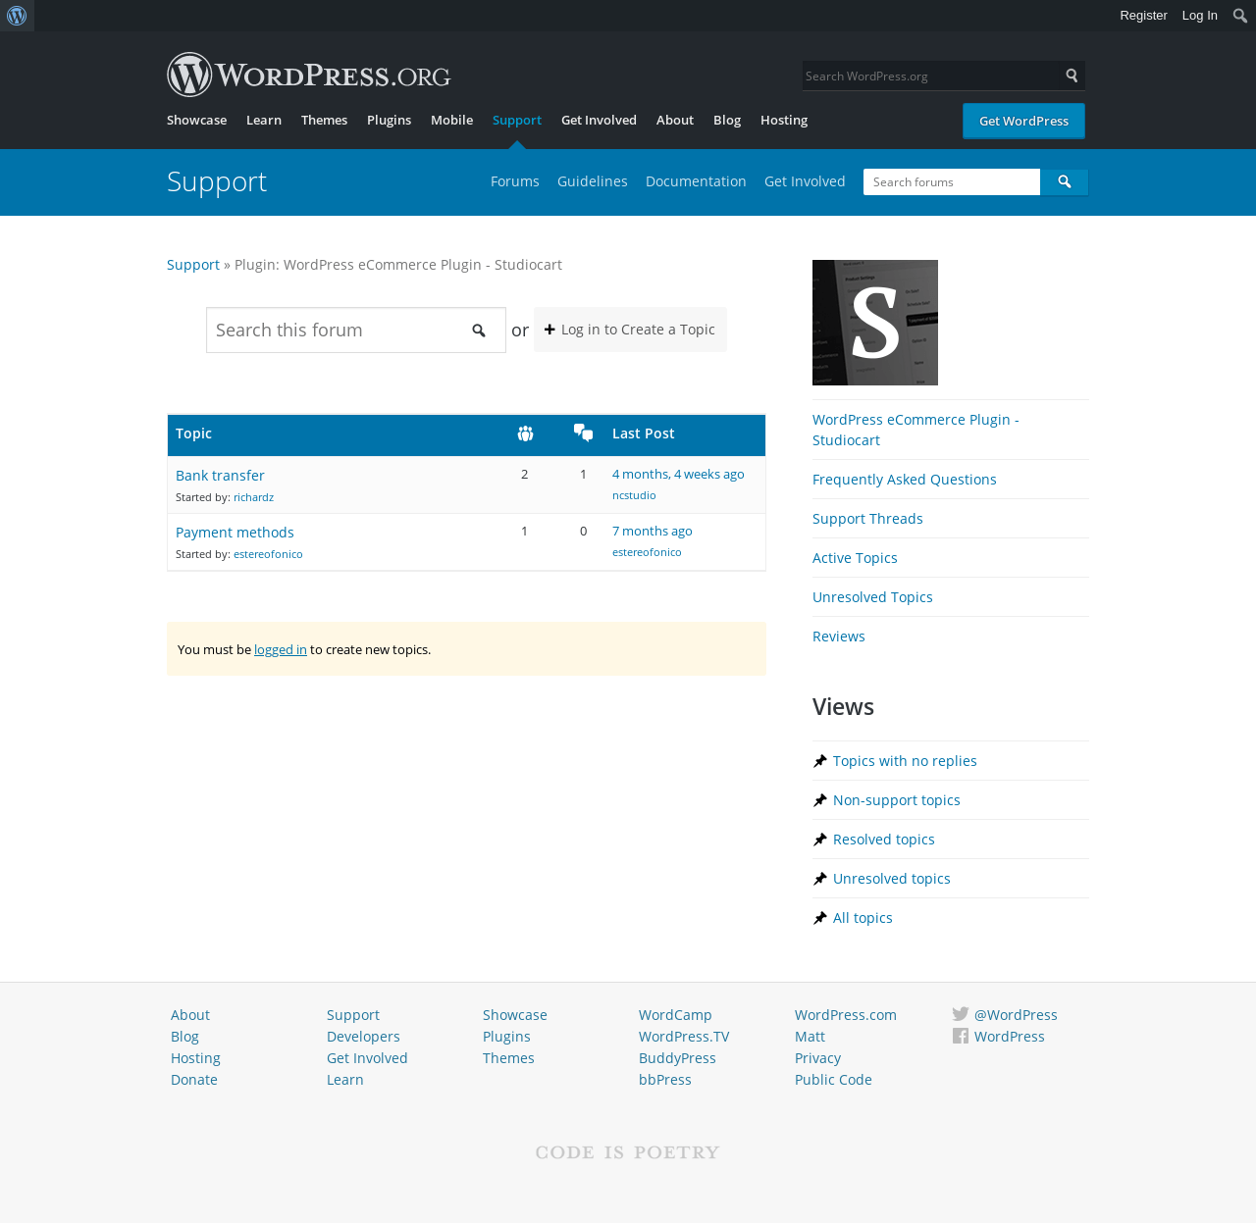Click Log in to Create a Topic button

click(x=630, y=330)
